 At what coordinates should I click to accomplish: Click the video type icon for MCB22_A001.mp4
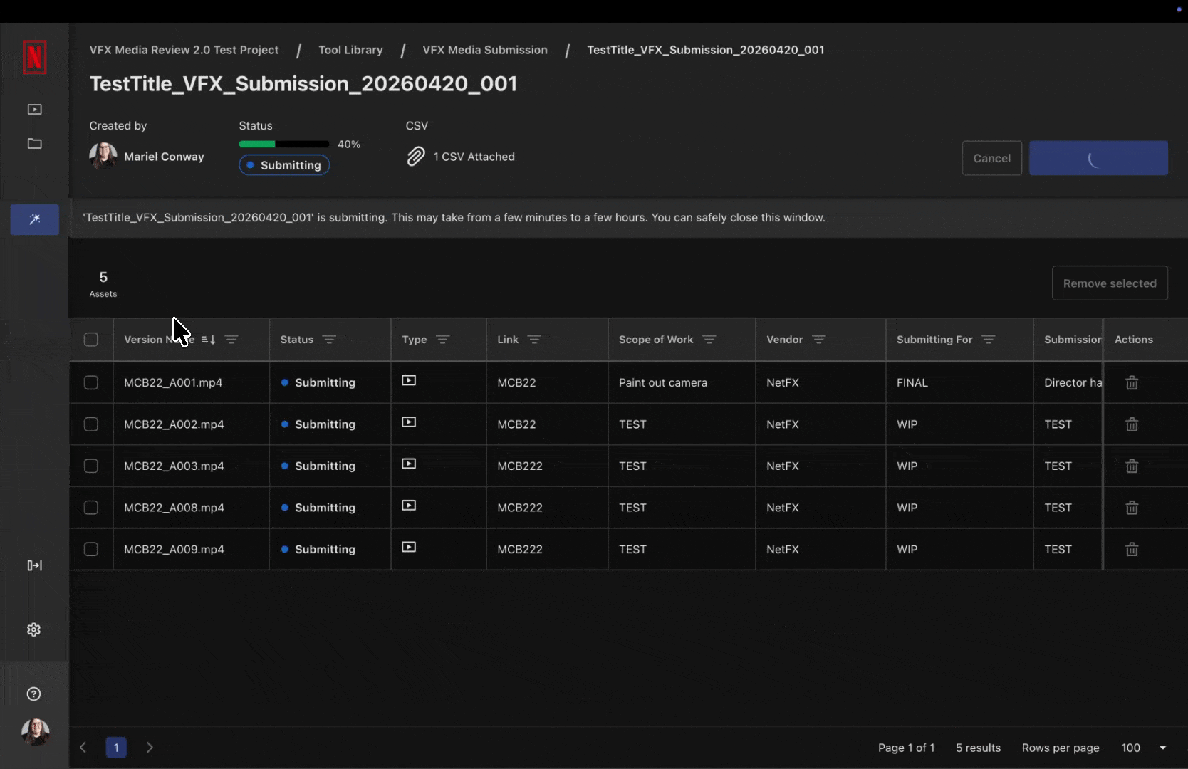point(409,380)
